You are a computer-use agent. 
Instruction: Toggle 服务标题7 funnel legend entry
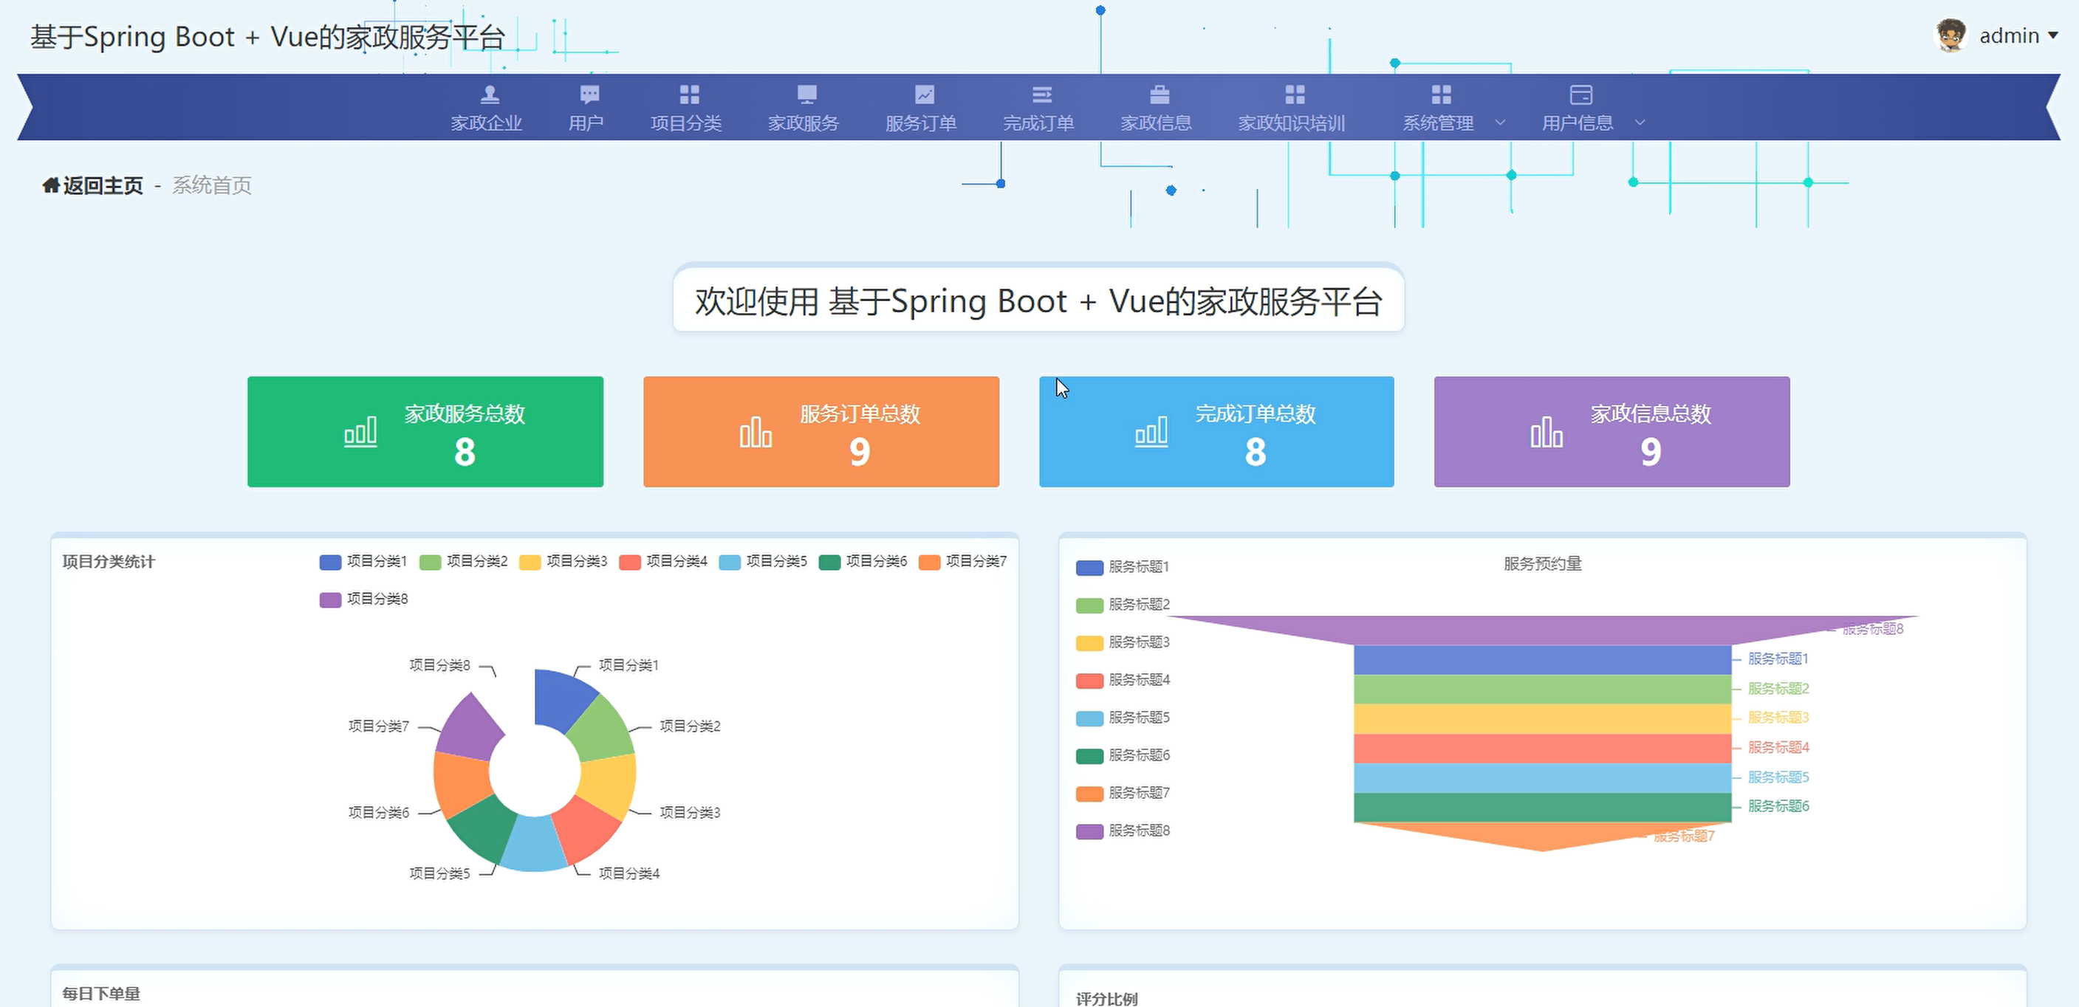1123,793
